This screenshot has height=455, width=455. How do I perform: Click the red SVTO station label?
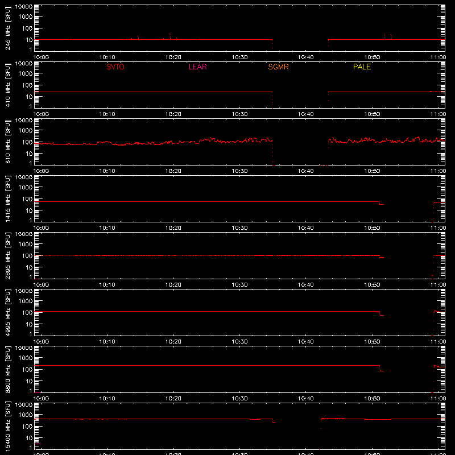(x=115, y=67)
